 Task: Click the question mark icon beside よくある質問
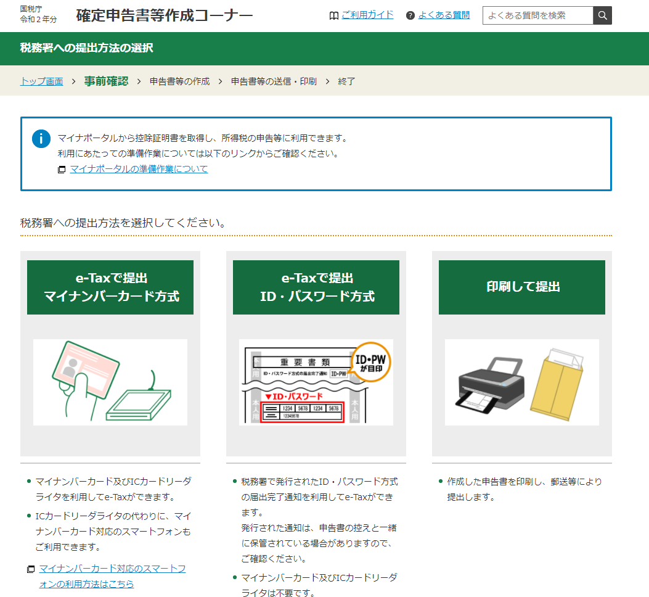(410, 16)
